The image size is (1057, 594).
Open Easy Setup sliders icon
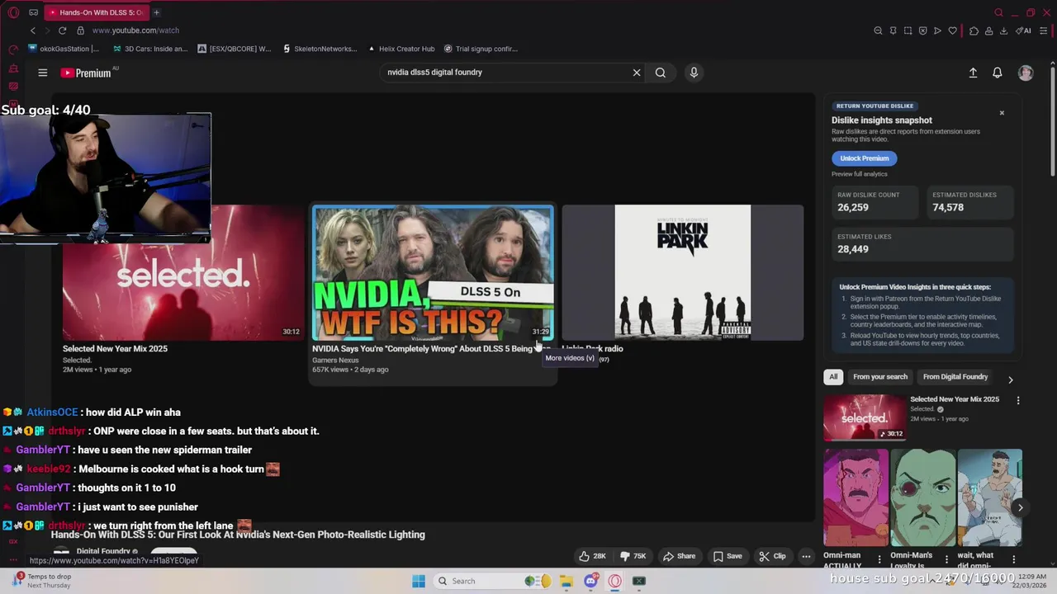click(1044, 31)
